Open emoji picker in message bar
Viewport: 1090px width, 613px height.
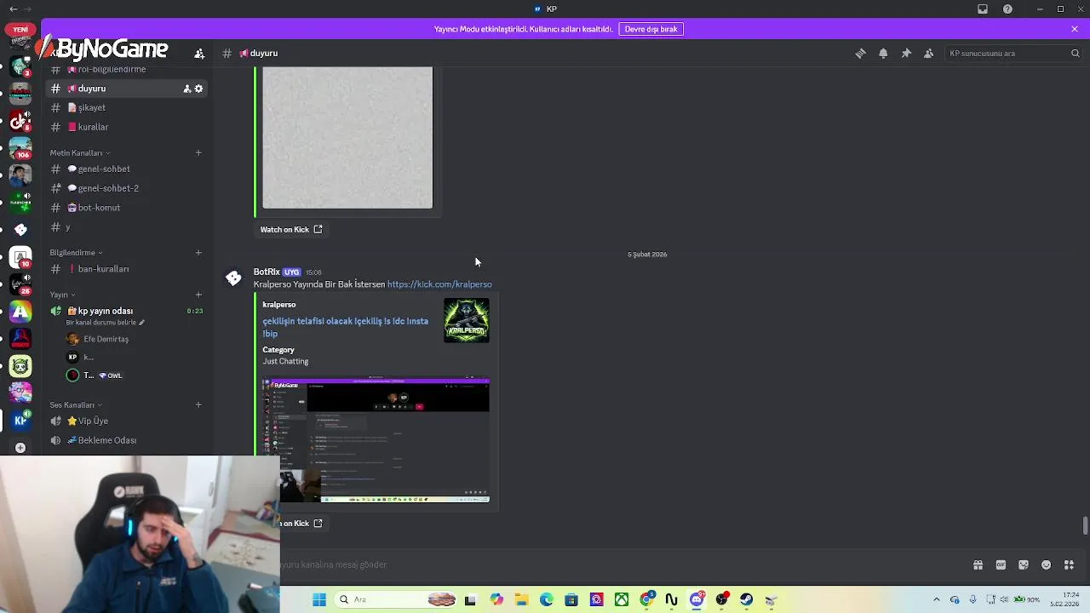1047,564
